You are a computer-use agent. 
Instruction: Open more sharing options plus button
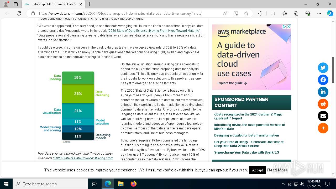[x=323, y=128]
